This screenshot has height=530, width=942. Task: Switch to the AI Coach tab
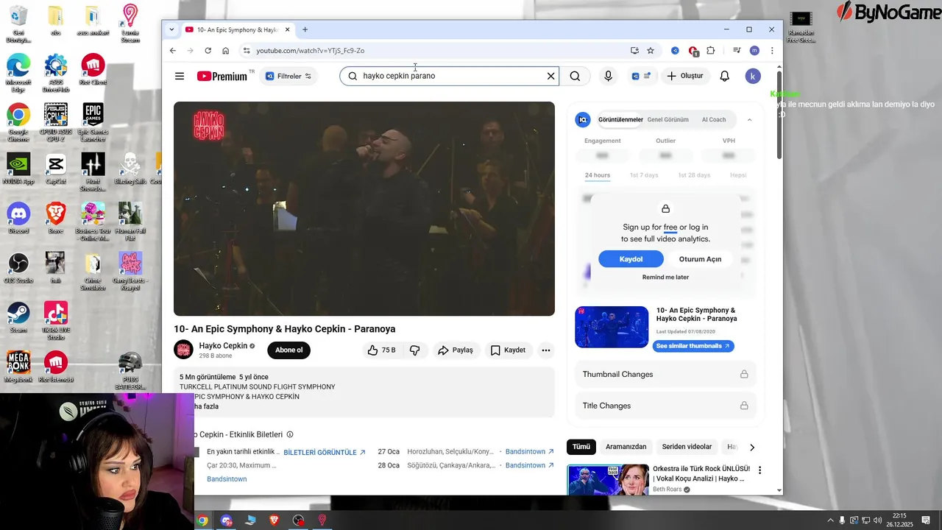714,119
